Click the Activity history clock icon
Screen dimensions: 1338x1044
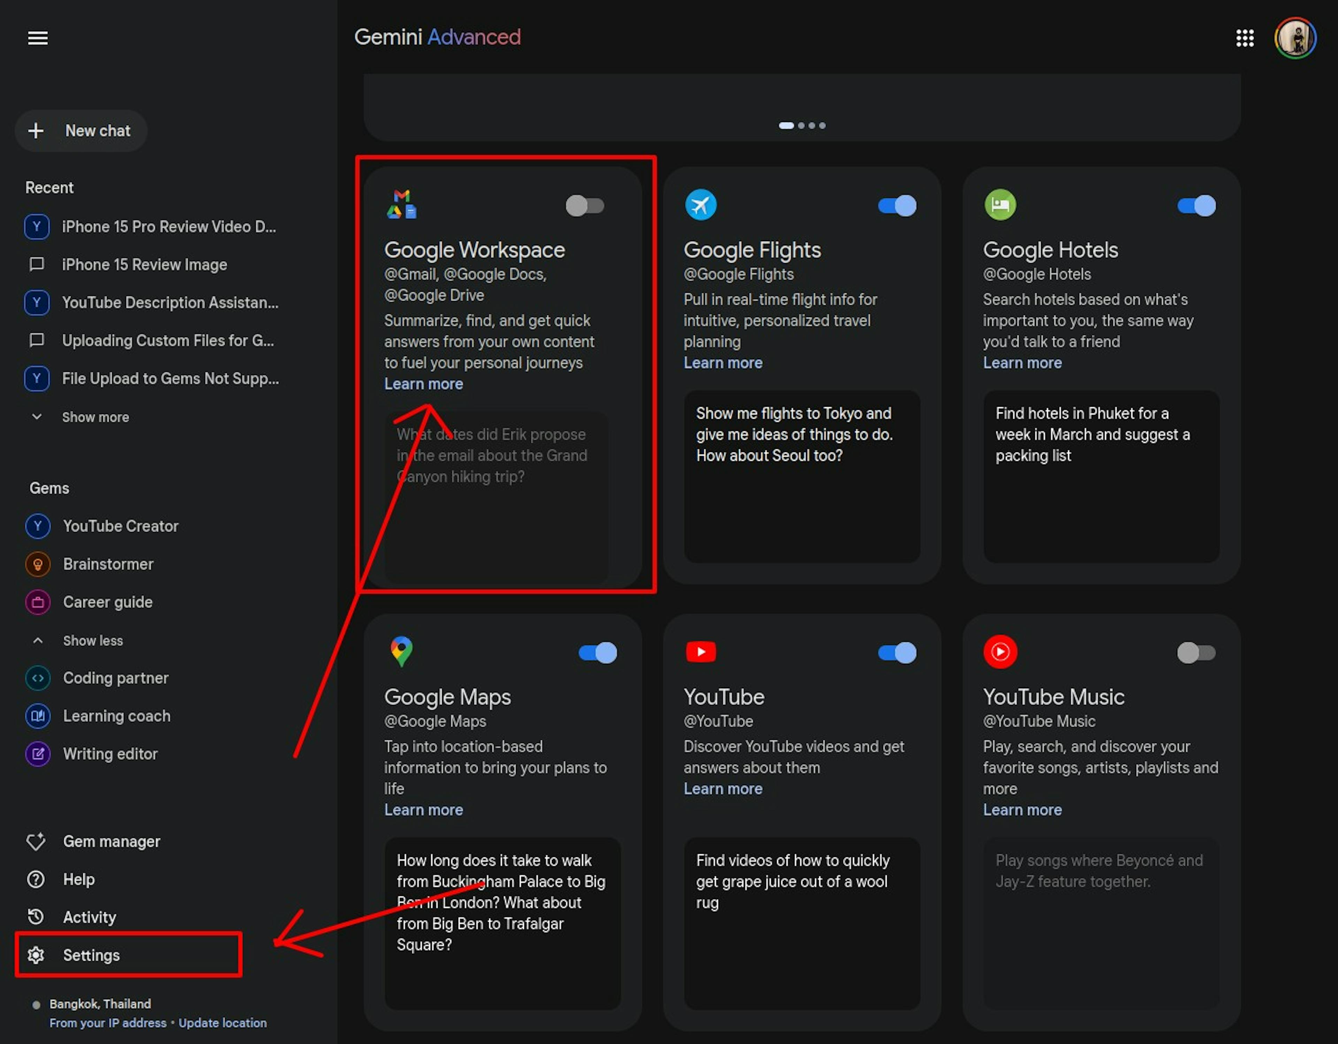coord(36,917)
